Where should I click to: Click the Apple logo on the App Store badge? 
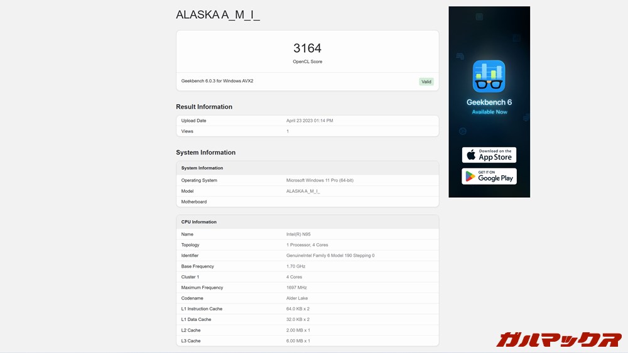tap(471, 155)
